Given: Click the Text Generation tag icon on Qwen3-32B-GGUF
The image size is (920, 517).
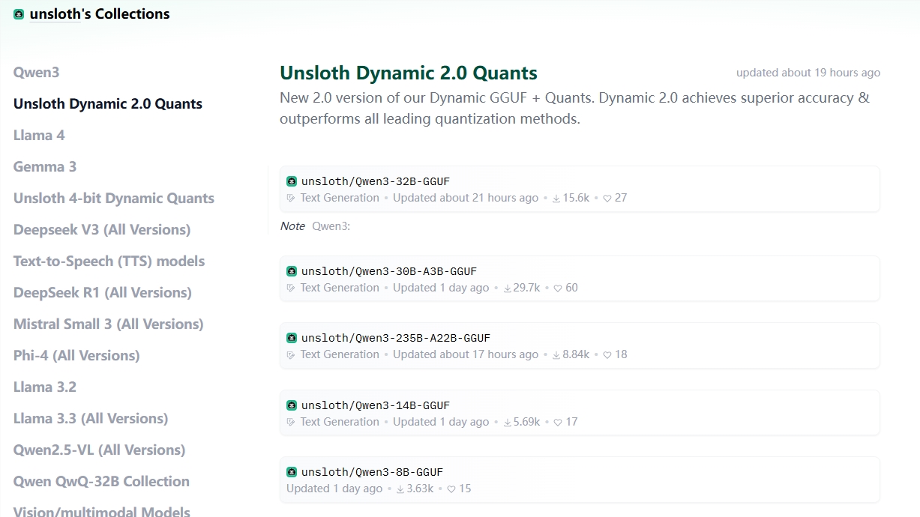Looking at the screenshot, I should coord(292,198).
